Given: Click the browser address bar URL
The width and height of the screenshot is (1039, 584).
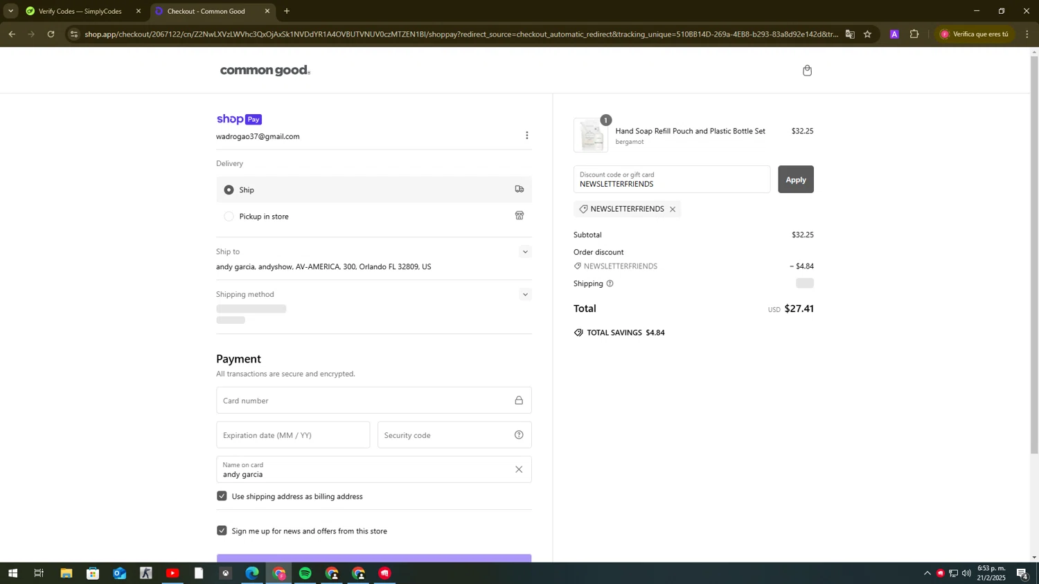Looking at the screenshot, I should (461, 34).
